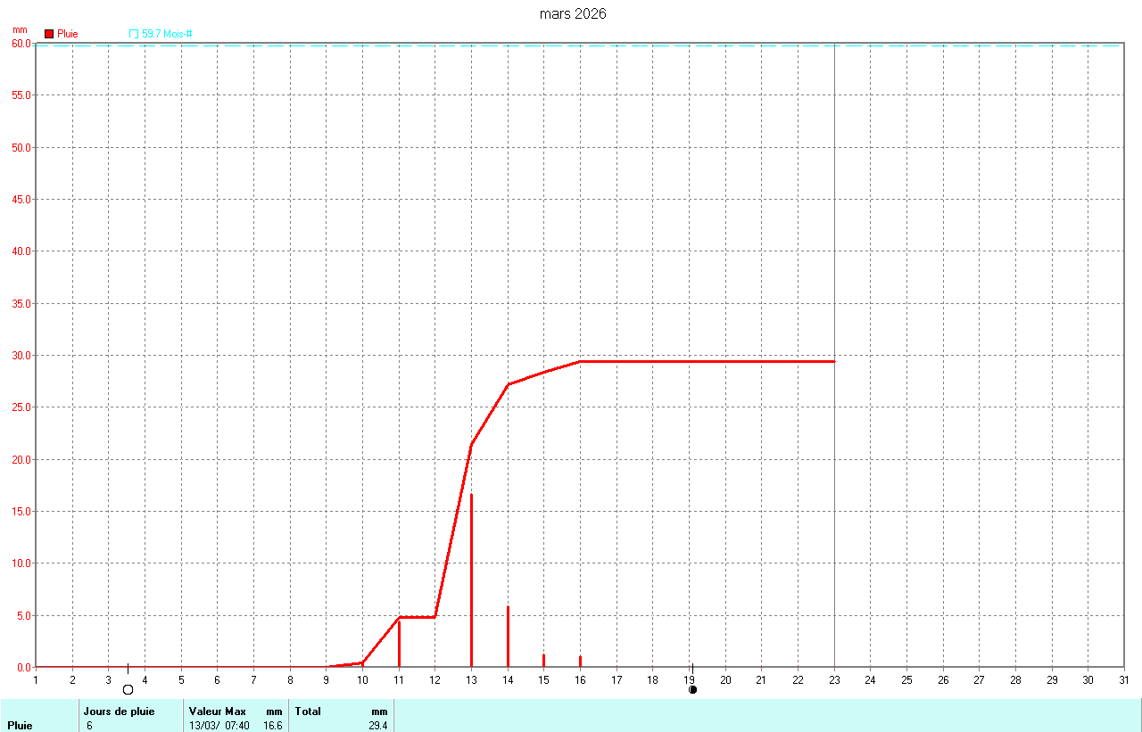This screenshot has height=732, width=1142.
Task: Click day 23 on the x-axis
Action: pyautogui.click(x=834, y=680)
